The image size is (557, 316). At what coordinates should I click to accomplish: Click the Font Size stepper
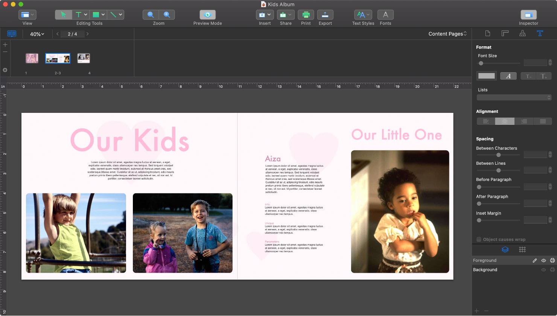(550, 62)
